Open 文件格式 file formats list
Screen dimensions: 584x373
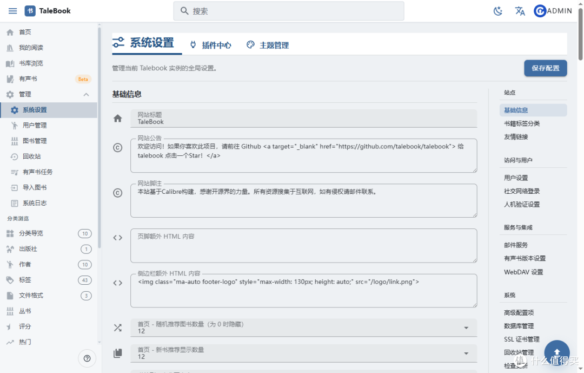pyautogui.click(x=49, y=296)
